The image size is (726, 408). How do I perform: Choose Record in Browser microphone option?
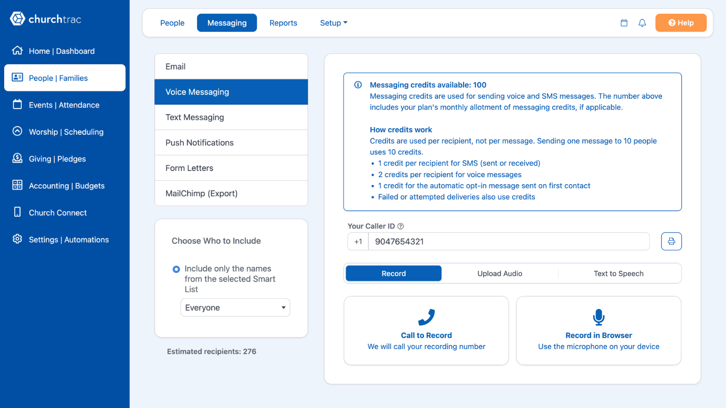tap(598, 330)
